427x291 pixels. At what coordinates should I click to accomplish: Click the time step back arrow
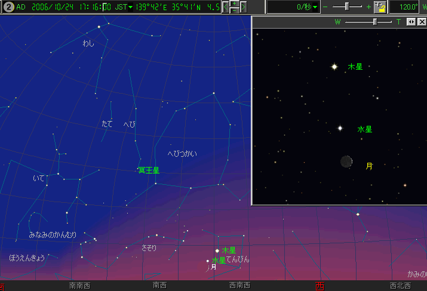coord(226,7)
